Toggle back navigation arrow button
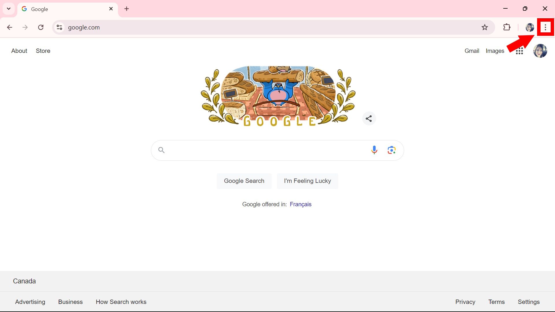Screen dimensions: 555x312 10,27
